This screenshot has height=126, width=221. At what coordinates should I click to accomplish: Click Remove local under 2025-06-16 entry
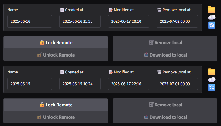(165, 42)
